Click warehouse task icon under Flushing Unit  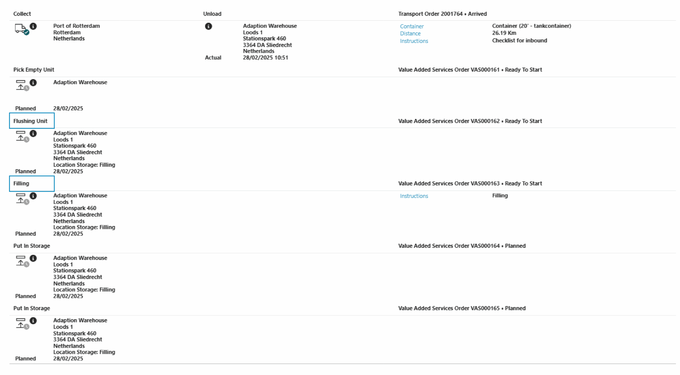[21, 136]
